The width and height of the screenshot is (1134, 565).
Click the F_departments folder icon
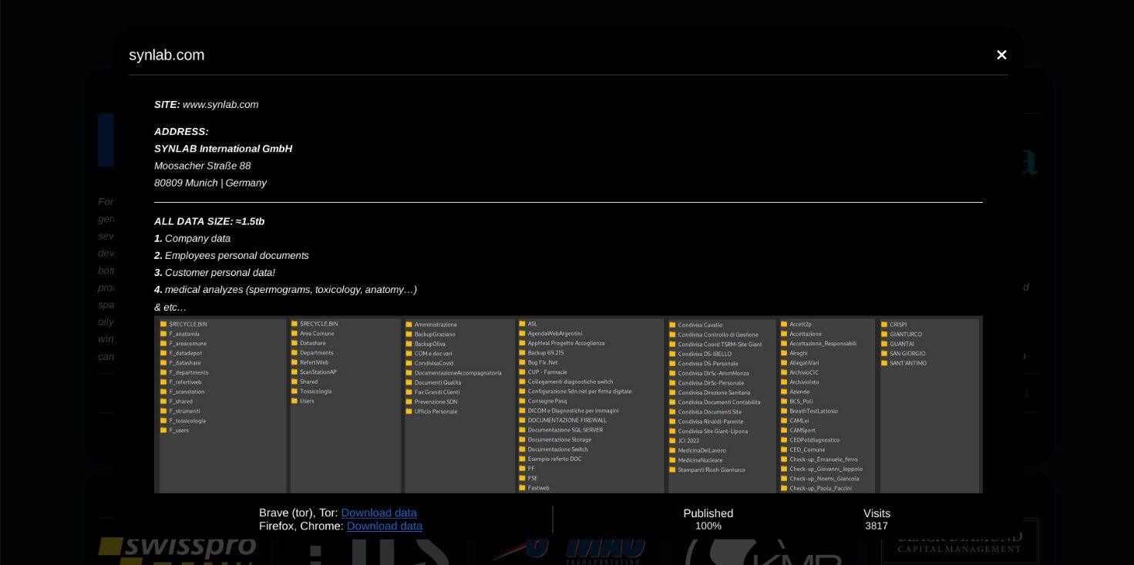pos(163,372)
